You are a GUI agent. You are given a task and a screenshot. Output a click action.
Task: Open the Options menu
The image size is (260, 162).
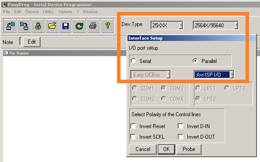click(65, 12)
